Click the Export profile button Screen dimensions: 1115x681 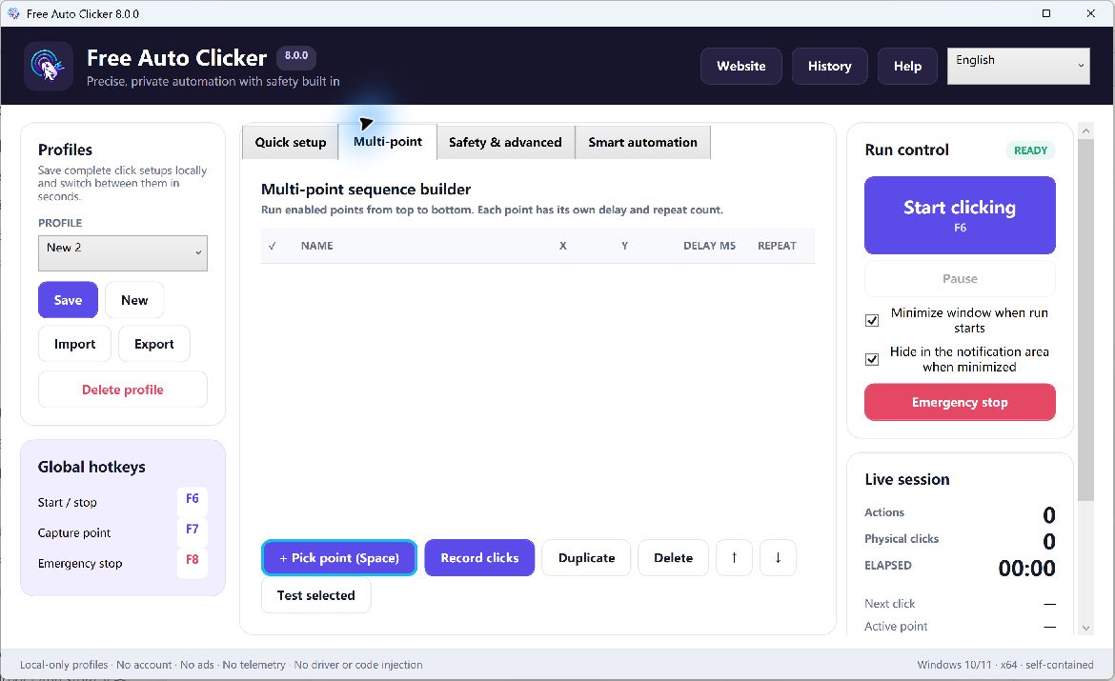tap(154, 344)
